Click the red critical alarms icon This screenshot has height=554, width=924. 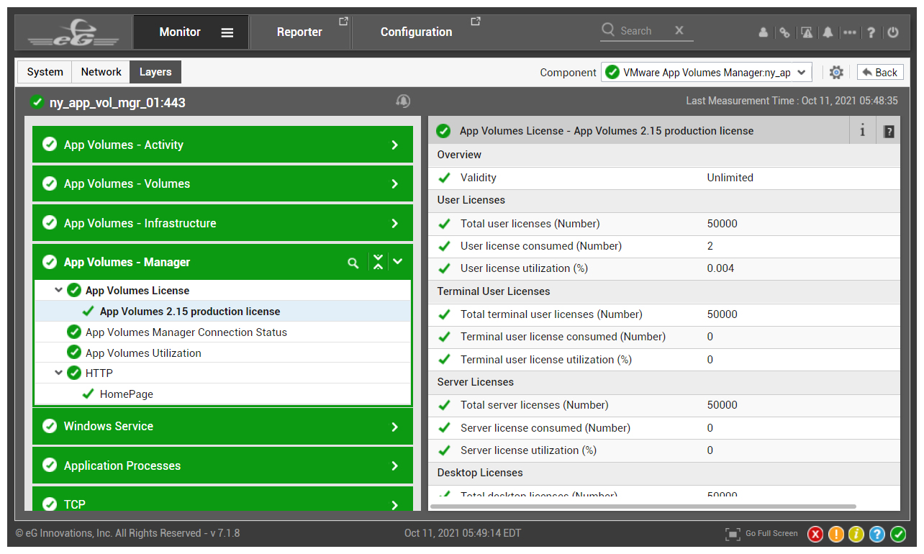tap(815, 534)
